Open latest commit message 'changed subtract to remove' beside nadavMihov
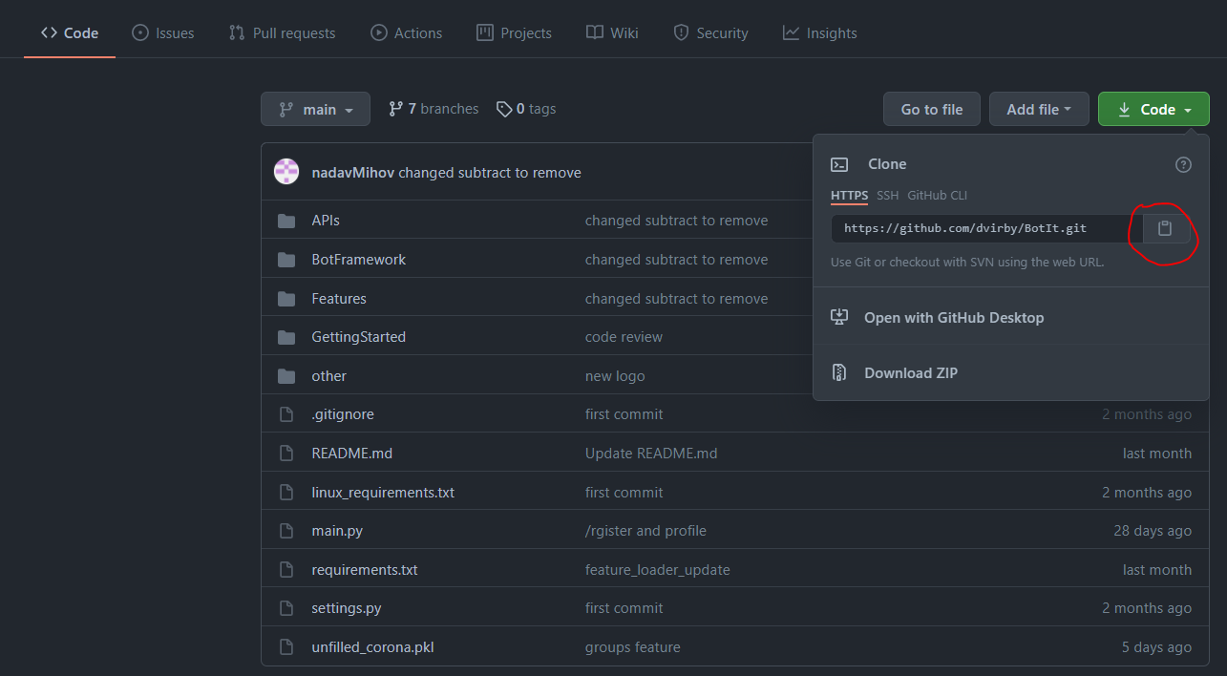The image size is (1227, 676). 490,173
